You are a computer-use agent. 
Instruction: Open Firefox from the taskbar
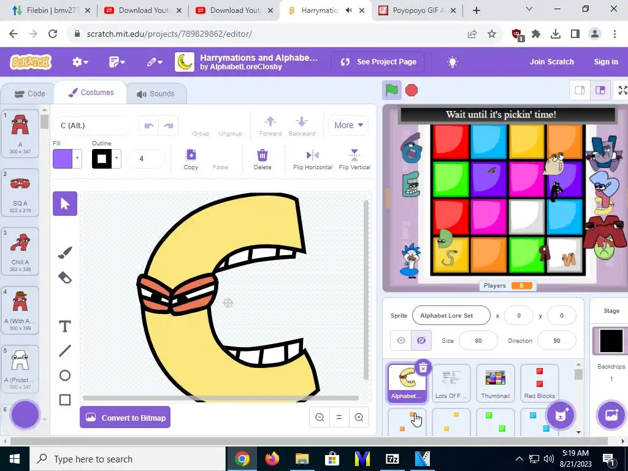tap(272, 459)
